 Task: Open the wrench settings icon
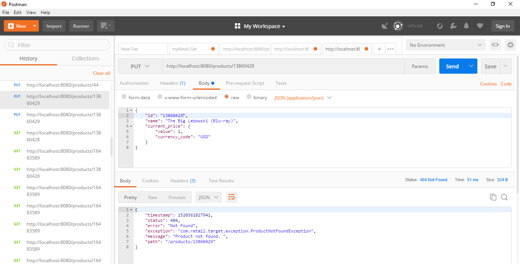point(453,26)
